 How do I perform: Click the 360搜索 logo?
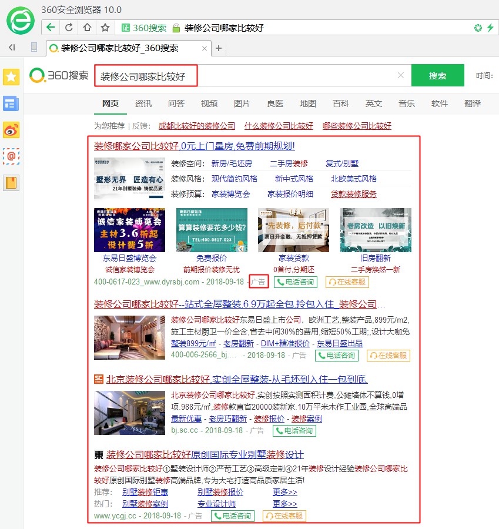59,75
